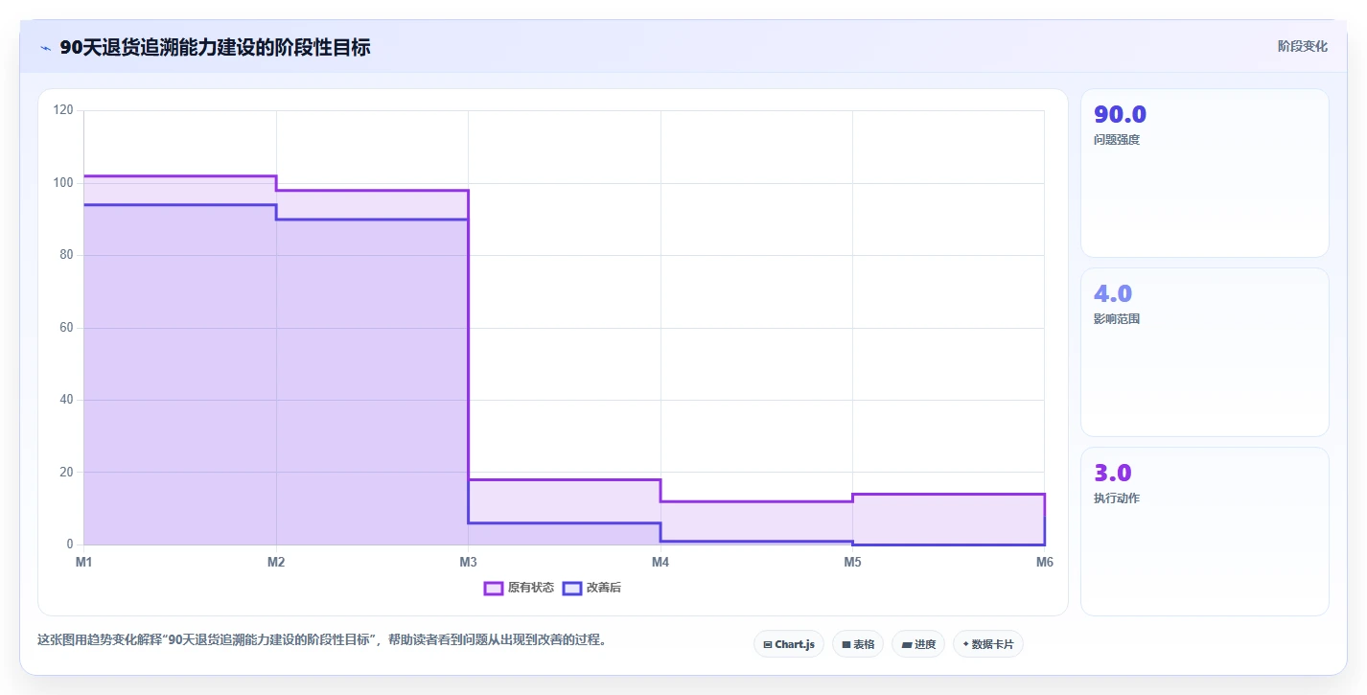Select the 数据卡片 tag
1367x695 pixels.
(988, 644)
